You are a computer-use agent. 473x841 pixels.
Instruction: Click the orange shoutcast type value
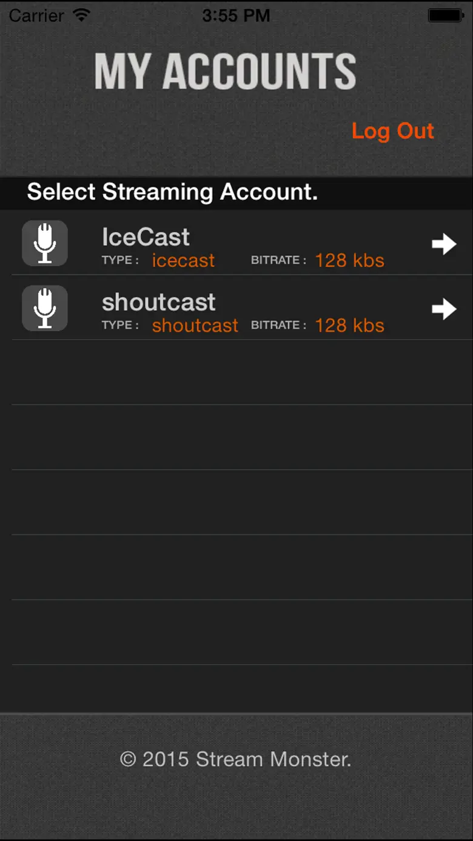pos(195,326)
